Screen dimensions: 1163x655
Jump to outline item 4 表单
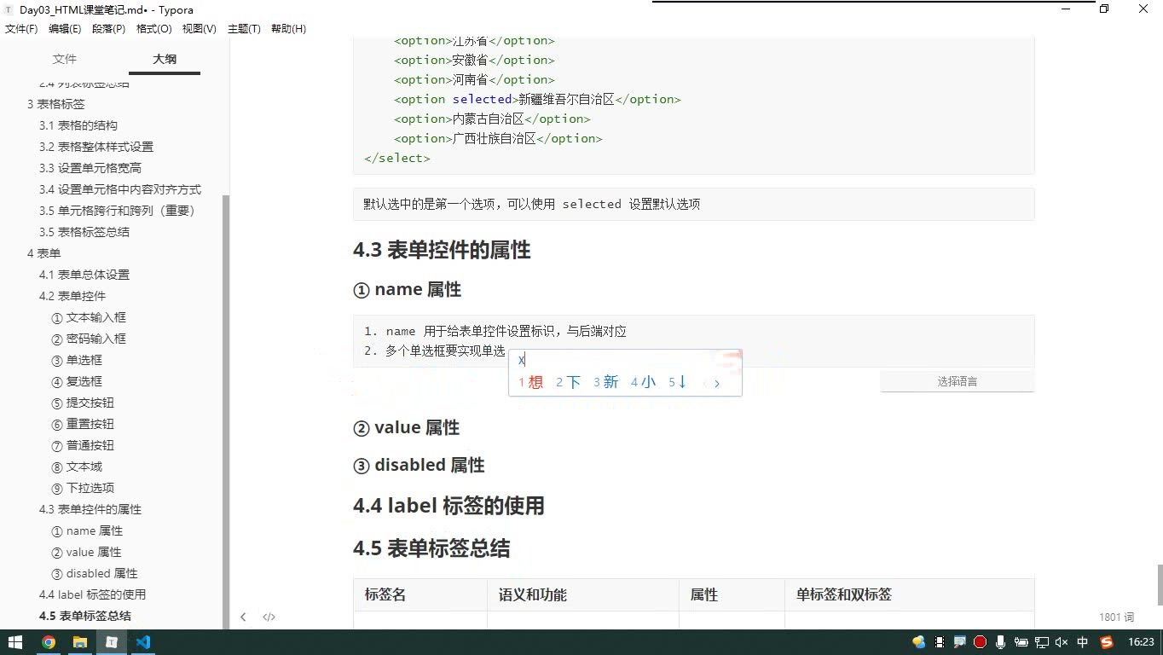coord(44,253)
